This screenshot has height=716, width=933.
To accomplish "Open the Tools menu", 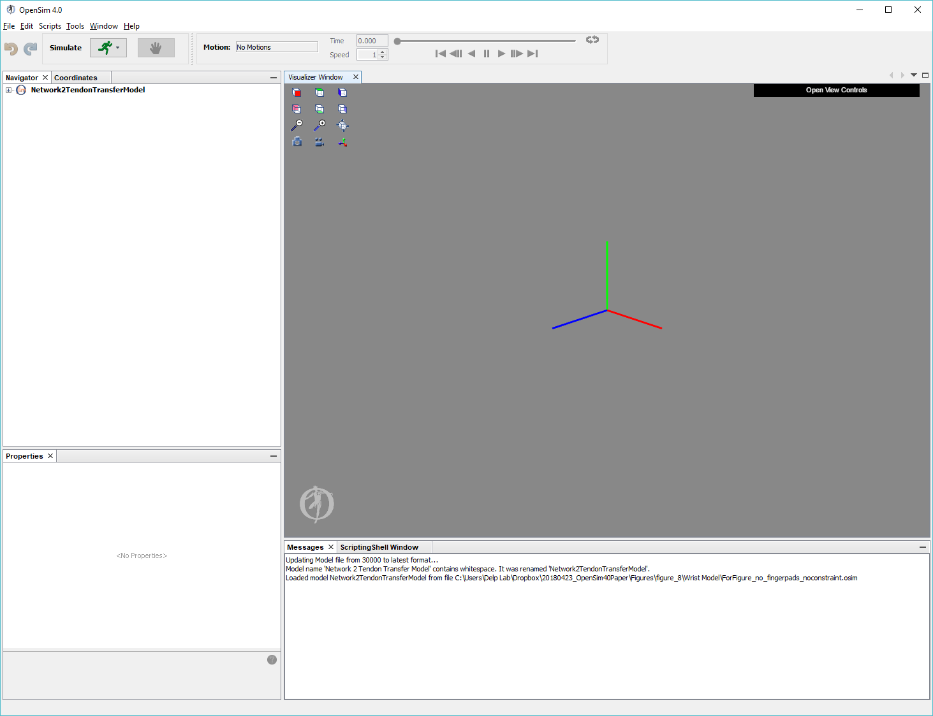I will coord(75,26).
